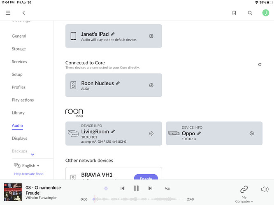
Task: Click the LivingRoom streamer device icon
Action: point(73,134)
